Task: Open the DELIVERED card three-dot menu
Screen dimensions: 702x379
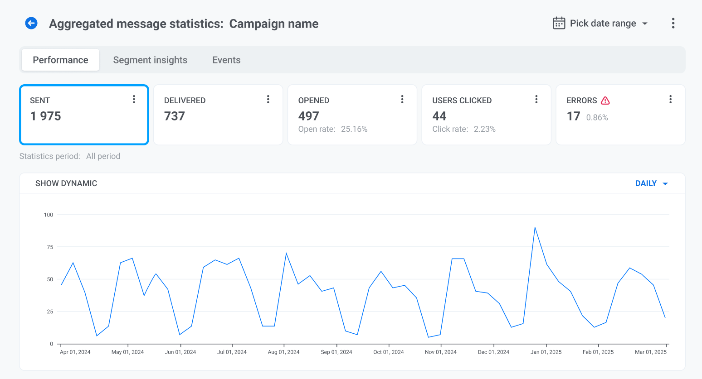Action: [x=268, y=99]
